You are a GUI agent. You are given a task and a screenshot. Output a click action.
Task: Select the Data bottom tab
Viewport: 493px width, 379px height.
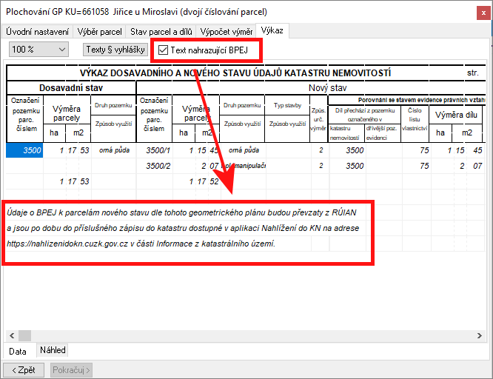click(18, 351)
